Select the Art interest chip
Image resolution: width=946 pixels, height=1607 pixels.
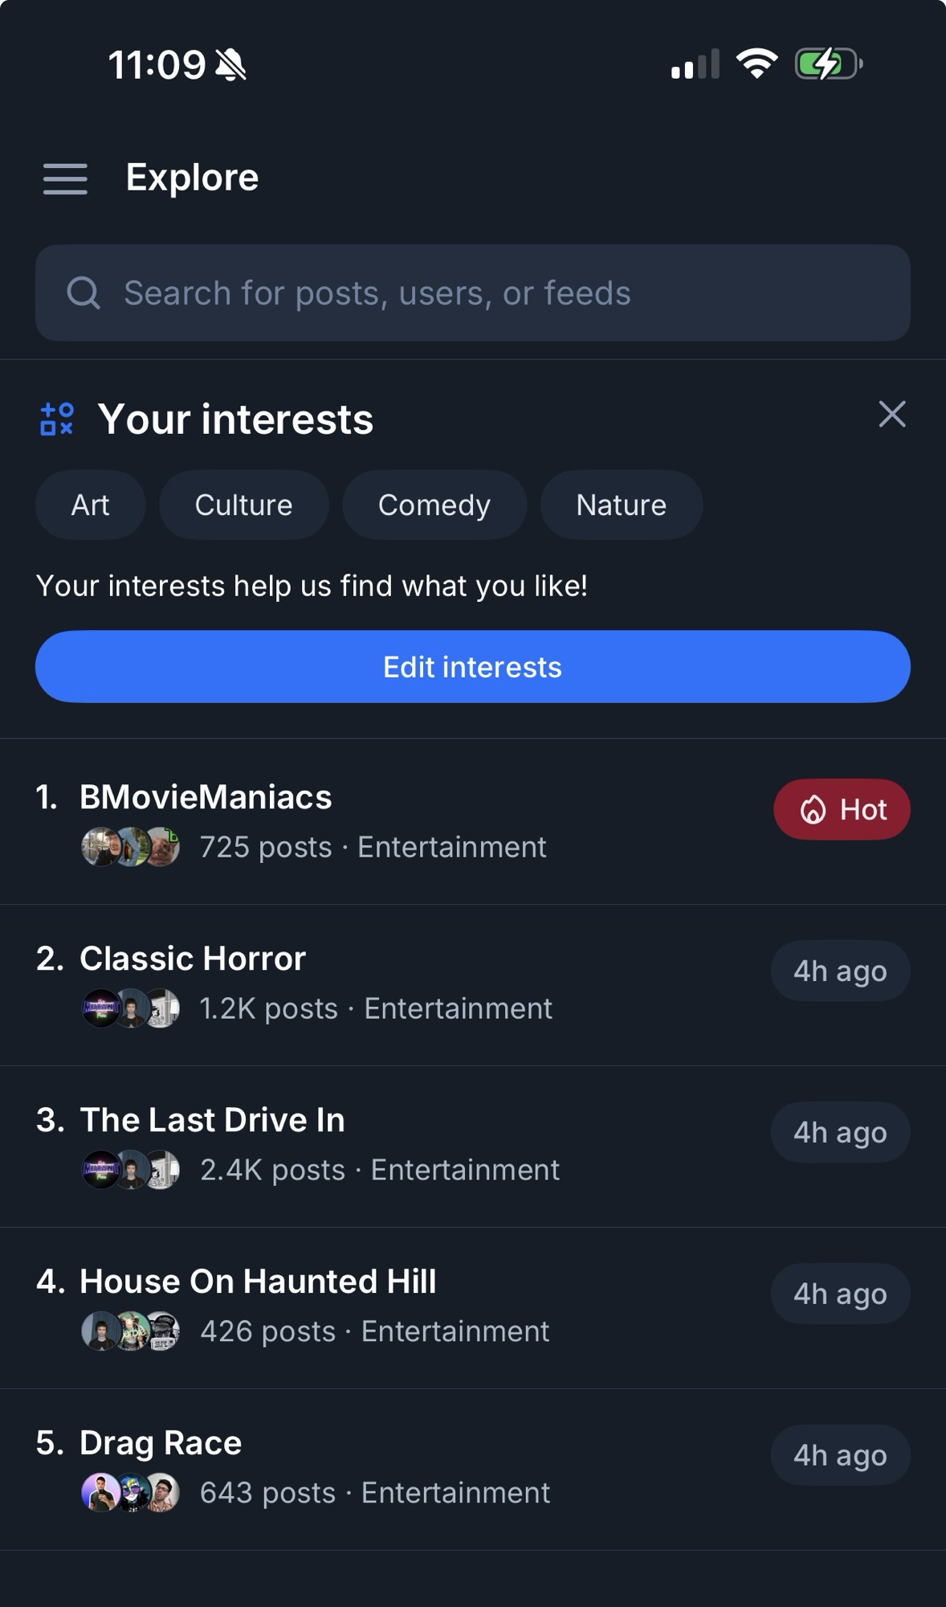click(90, 505)
